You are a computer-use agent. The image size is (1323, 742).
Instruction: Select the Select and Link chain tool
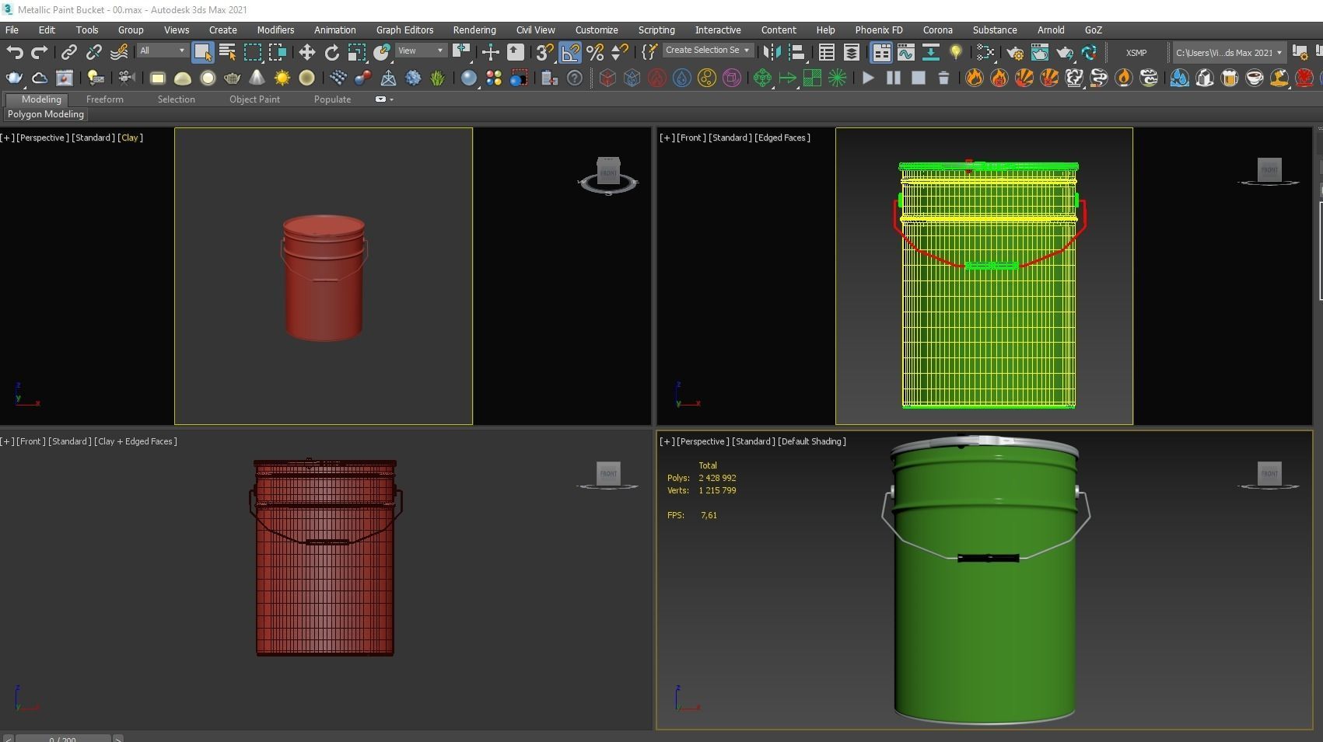click(69, 52)
